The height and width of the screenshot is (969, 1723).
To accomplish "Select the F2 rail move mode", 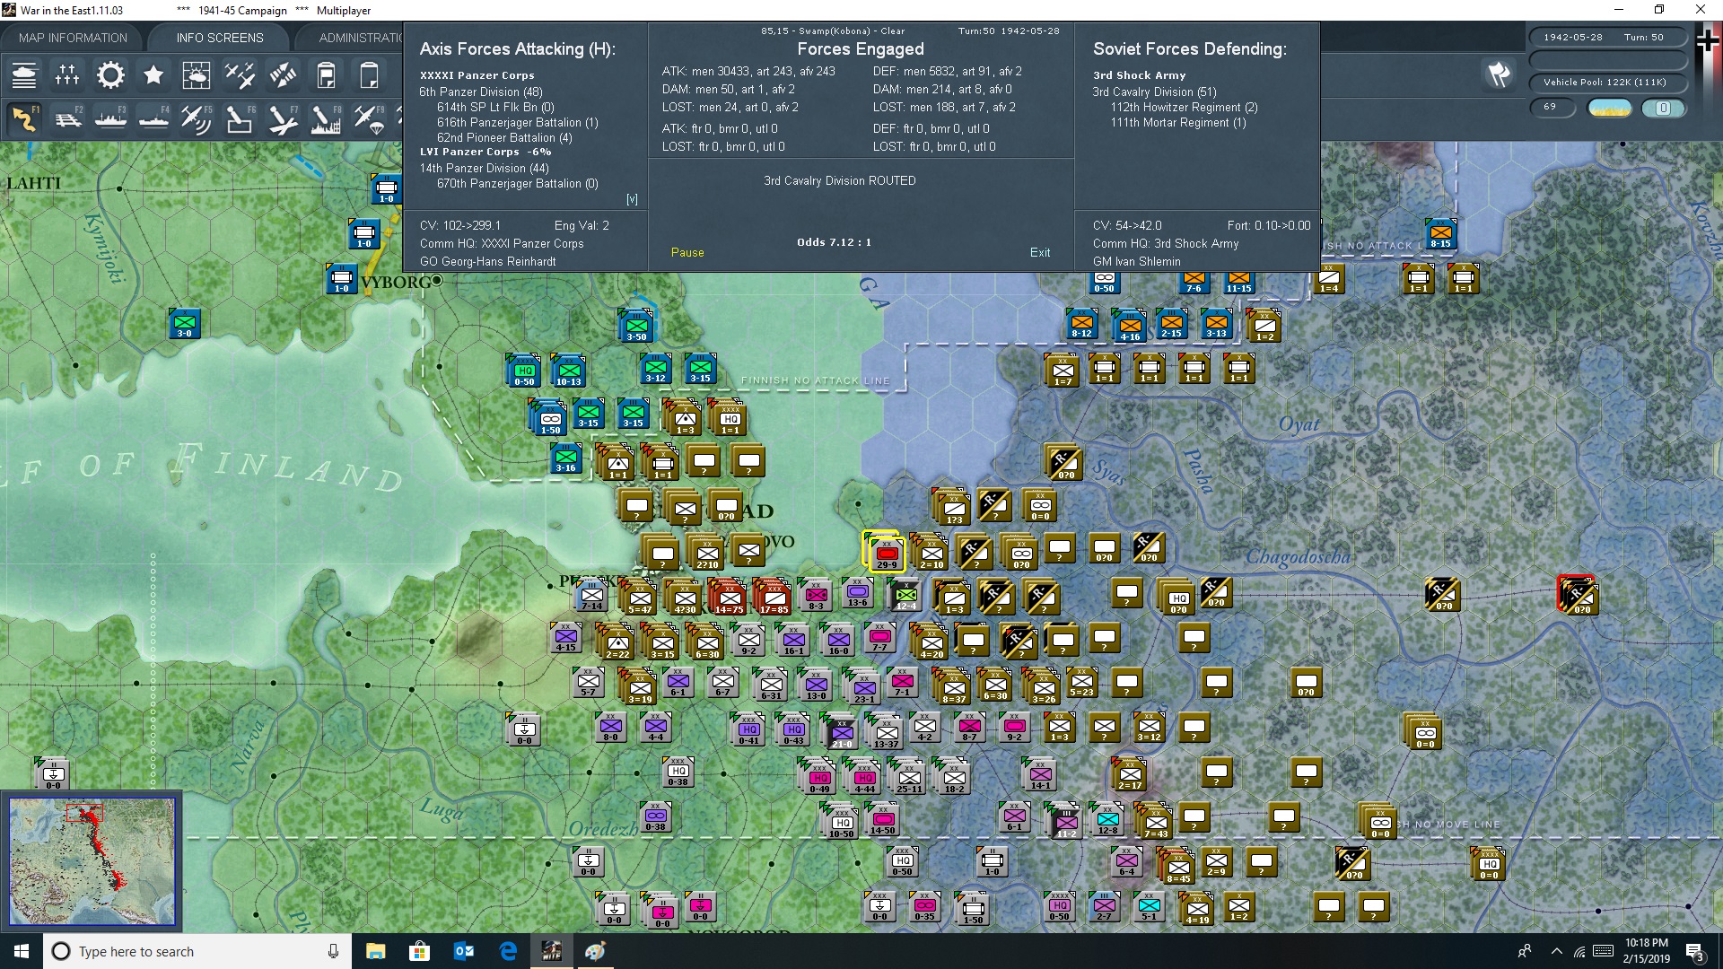I will (67, 119).
